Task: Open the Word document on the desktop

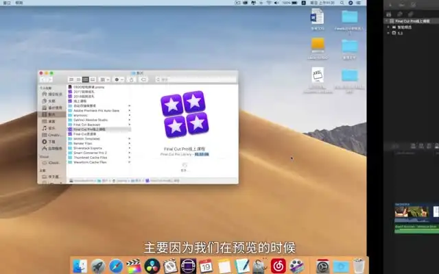Action: point(318,16)
